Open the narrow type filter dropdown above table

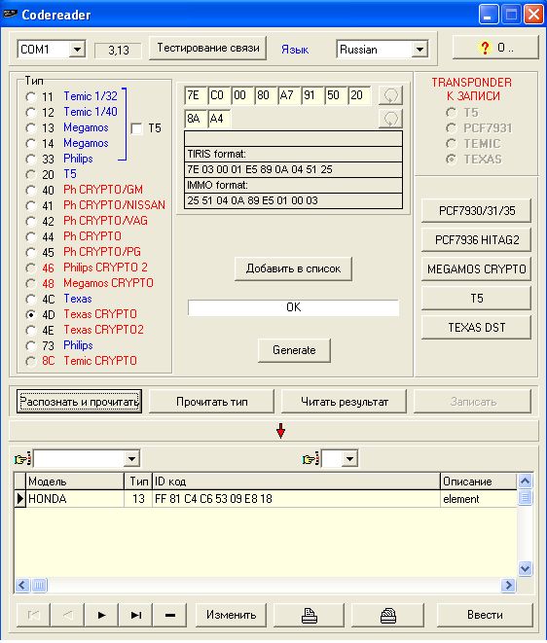[x=349, y=459]
